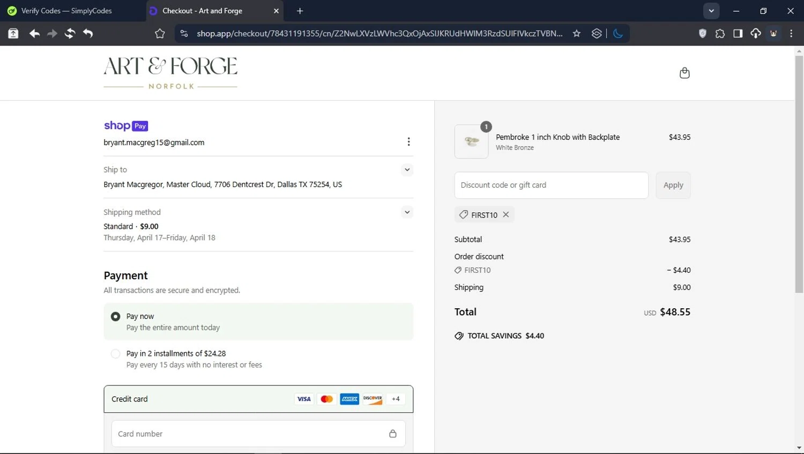804x454 pixels.
Task: Bookmark page with left star icon
Action: pyautogui.click(x=160, y=34)
